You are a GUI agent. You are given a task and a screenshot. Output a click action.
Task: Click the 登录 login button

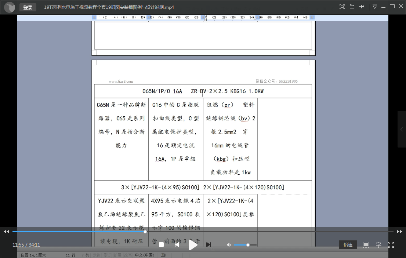point(28,7)
